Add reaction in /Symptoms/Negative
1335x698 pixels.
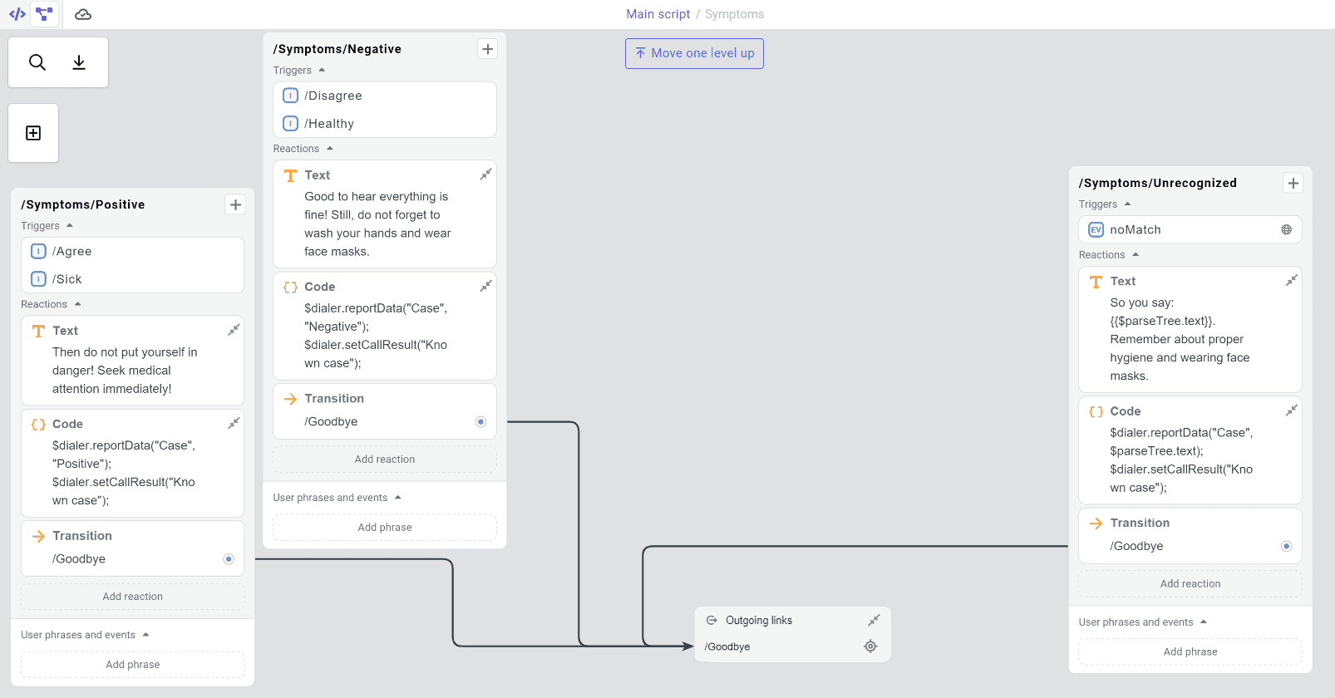click(x=385, y=460)
